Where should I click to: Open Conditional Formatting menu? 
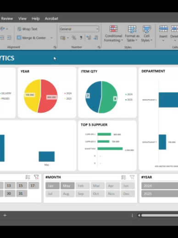click(x=113, y=34)
